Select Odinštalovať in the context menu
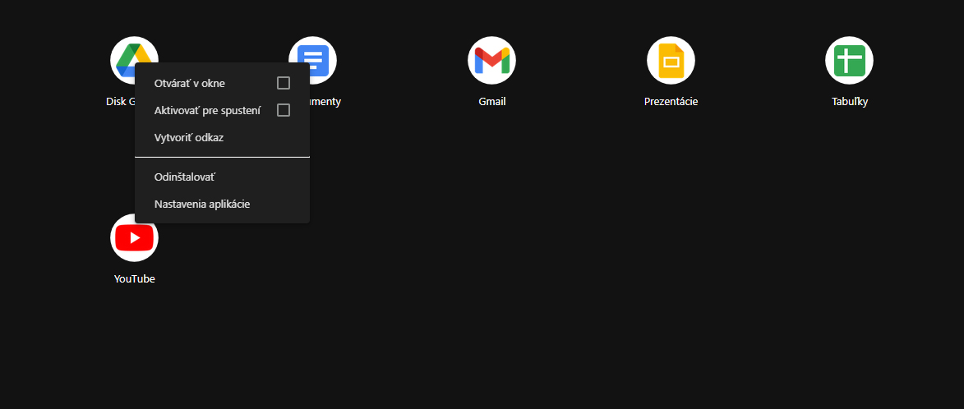The image size is (964, 409). 222,177
